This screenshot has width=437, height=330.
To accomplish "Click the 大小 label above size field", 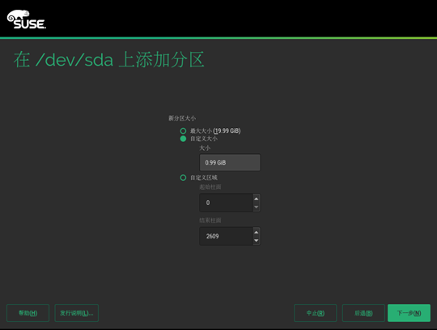I will point(205,148).
